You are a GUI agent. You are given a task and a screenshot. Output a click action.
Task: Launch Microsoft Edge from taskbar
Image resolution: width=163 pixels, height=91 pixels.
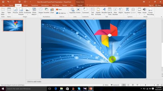click(x=56, y=89)
